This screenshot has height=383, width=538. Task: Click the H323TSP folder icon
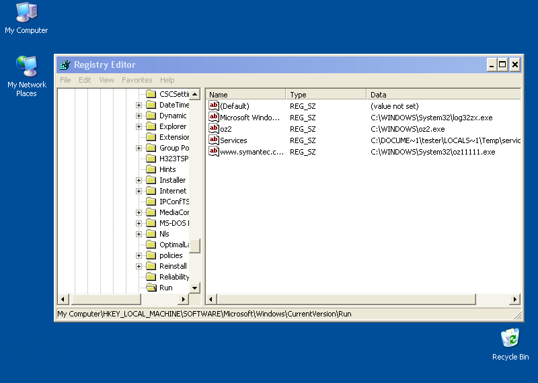click(151, 159)
